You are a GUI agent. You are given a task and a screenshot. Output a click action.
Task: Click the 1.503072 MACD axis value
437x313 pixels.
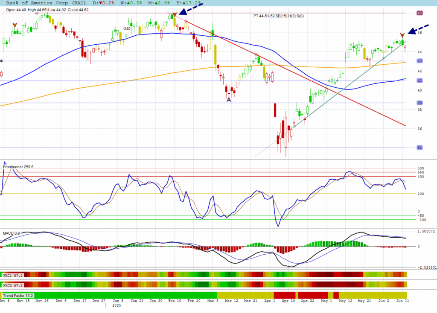pos(426,231)
